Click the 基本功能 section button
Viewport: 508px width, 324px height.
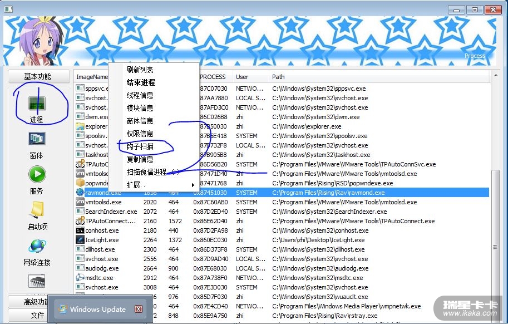[39, 76]
